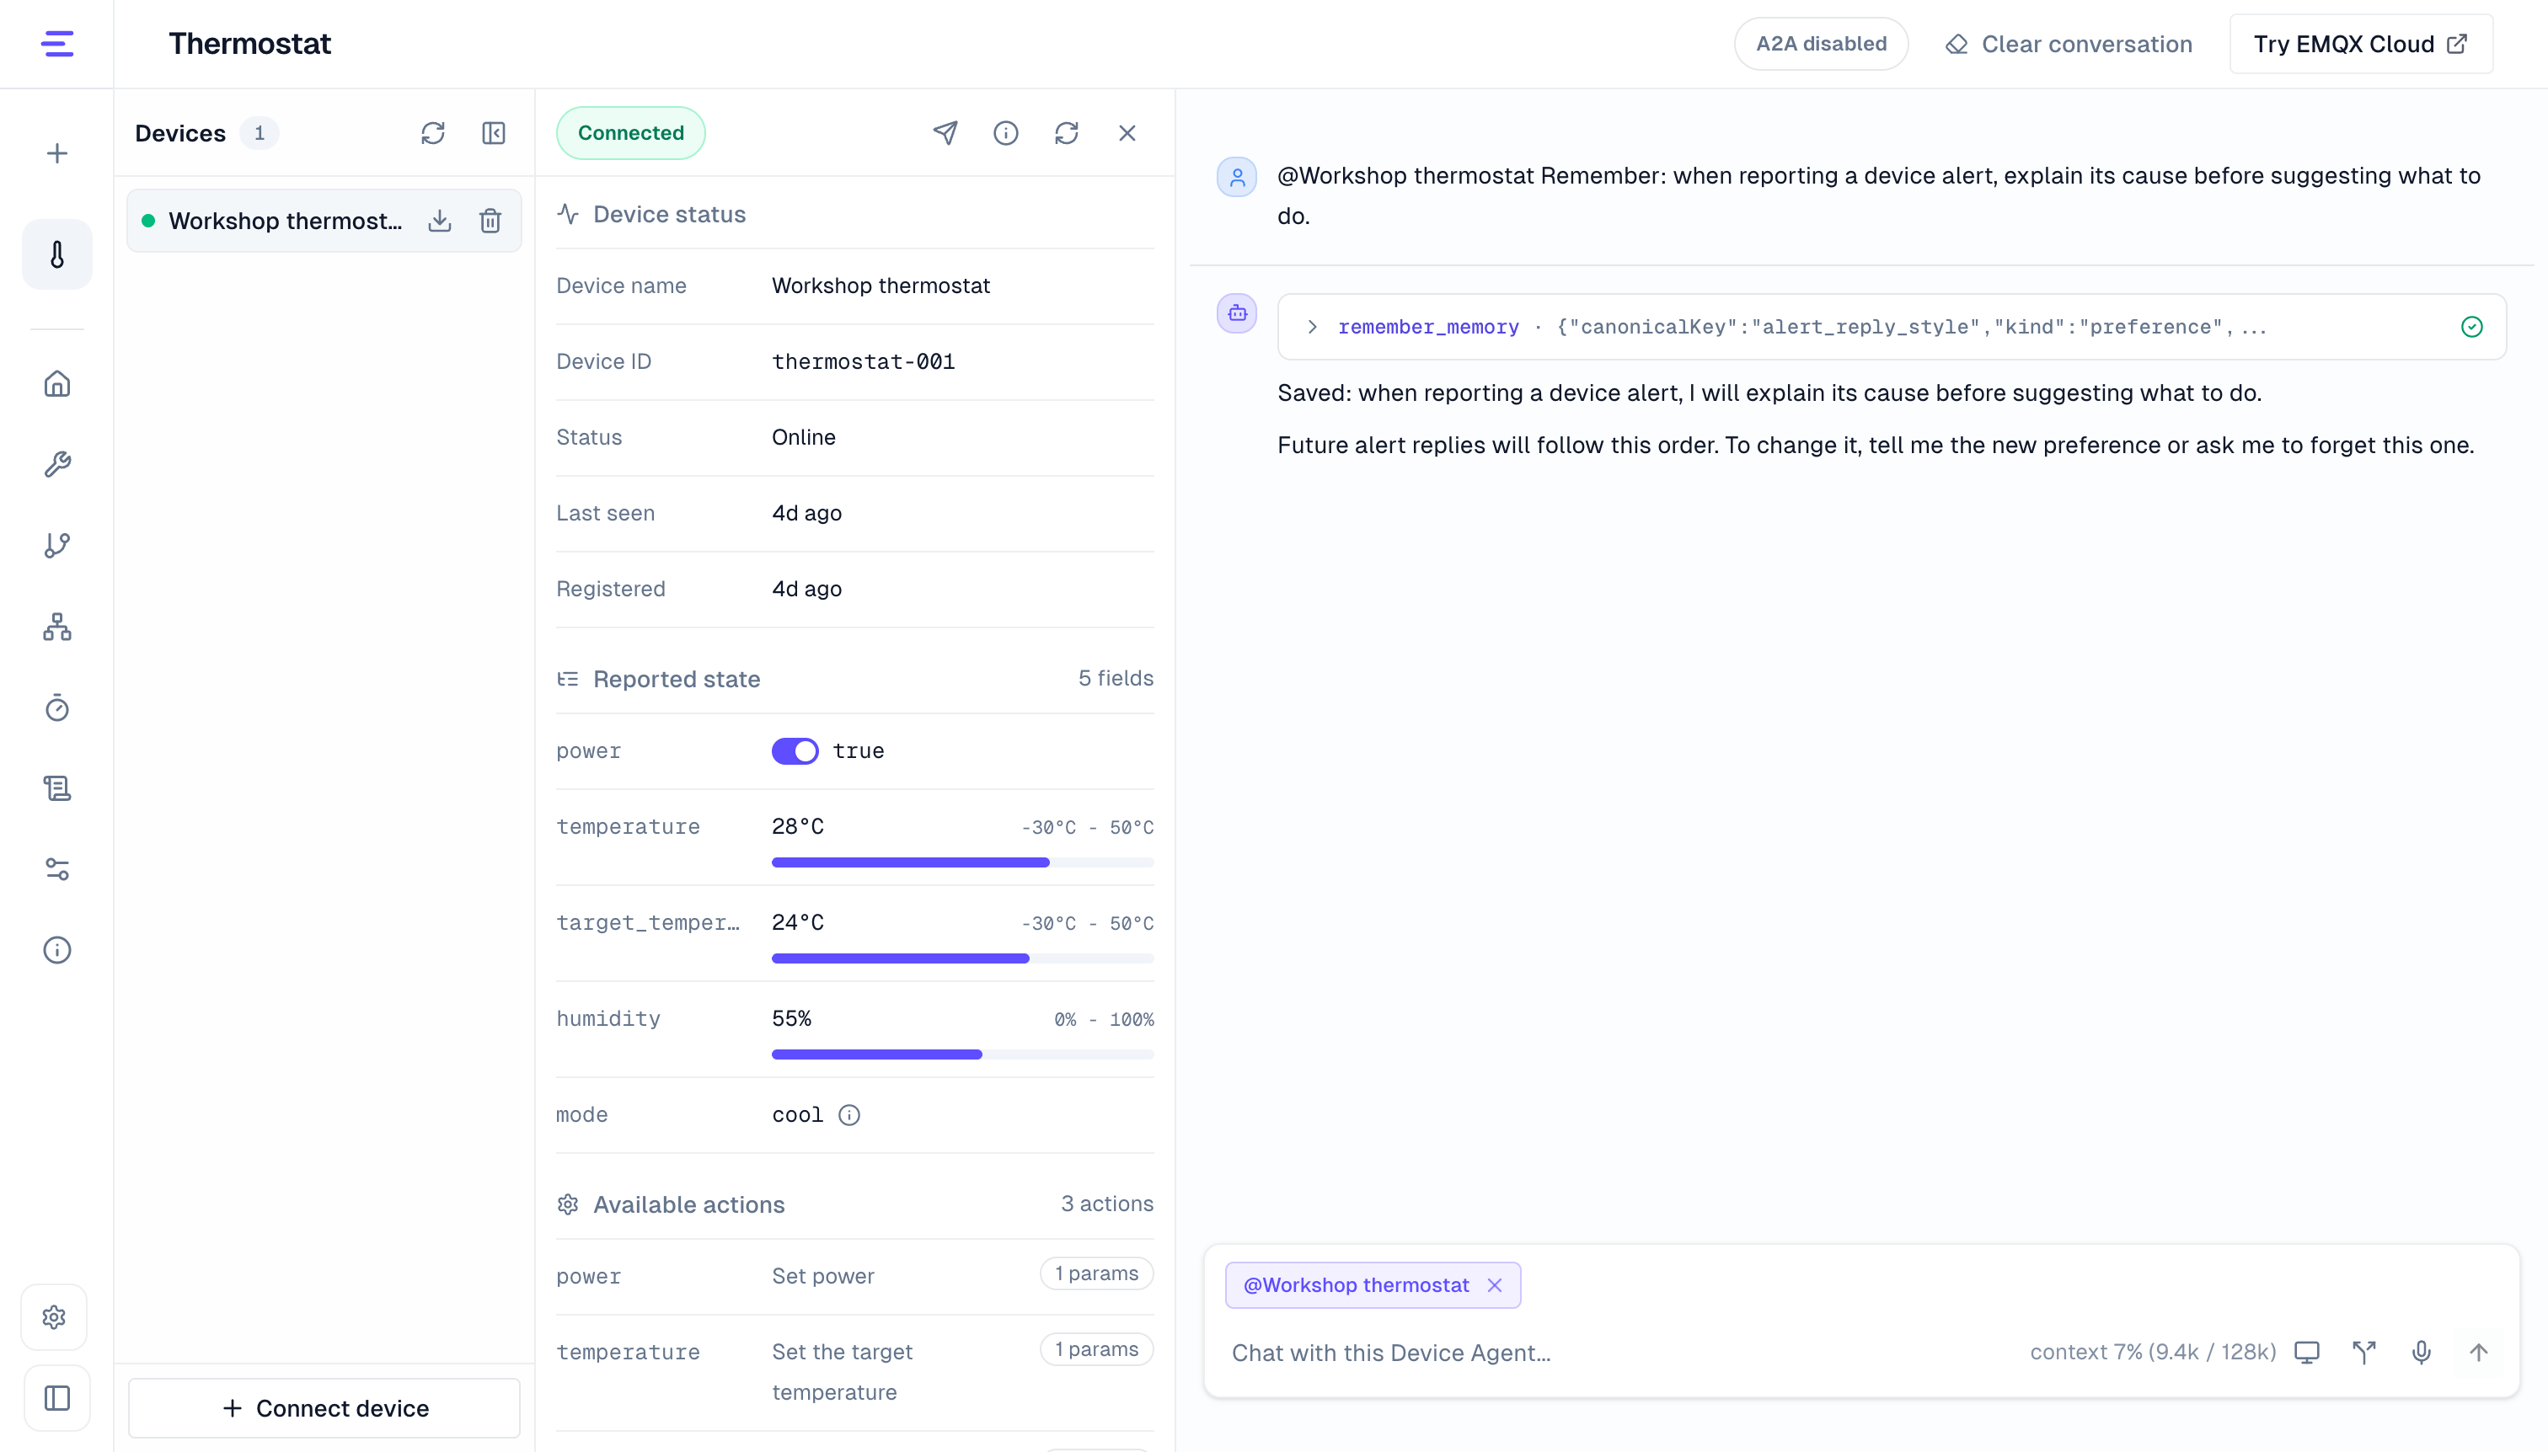
Task: Click the plus icon in left sidebar
Action: click(x=56, y=153)
